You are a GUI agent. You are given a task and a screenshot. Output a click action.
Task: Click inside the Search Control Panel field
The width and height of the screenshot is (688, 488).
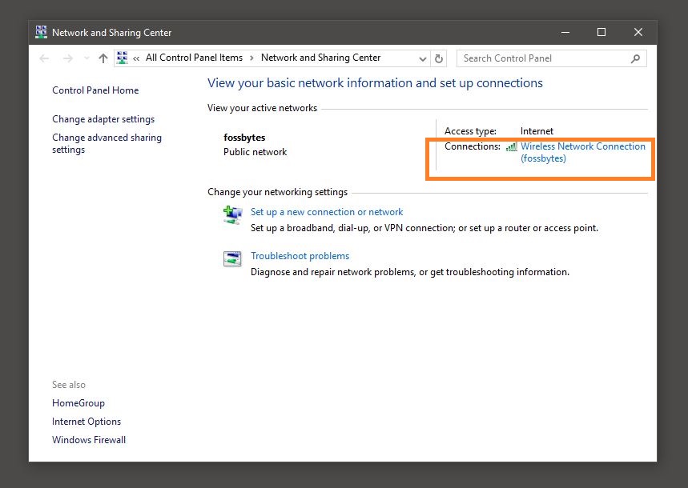pyautogui.click(x=537, y=58)
